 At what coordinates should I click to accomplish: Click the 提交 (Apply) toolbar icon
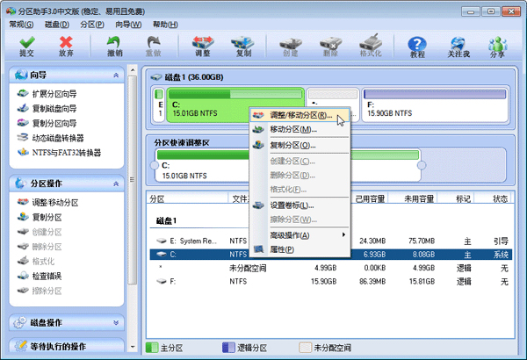tap(27, 46)
